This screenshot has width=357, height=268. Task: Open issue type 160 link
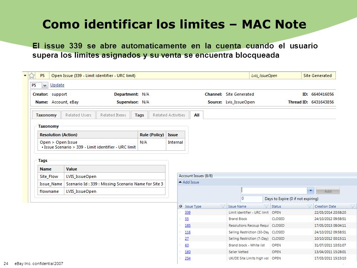(187, 252)
